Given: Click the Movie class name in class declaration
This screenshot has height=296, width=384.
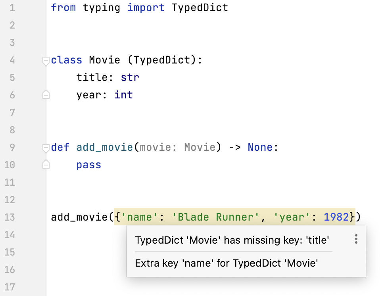Looking at the screenshot, I should pos(104,60).
